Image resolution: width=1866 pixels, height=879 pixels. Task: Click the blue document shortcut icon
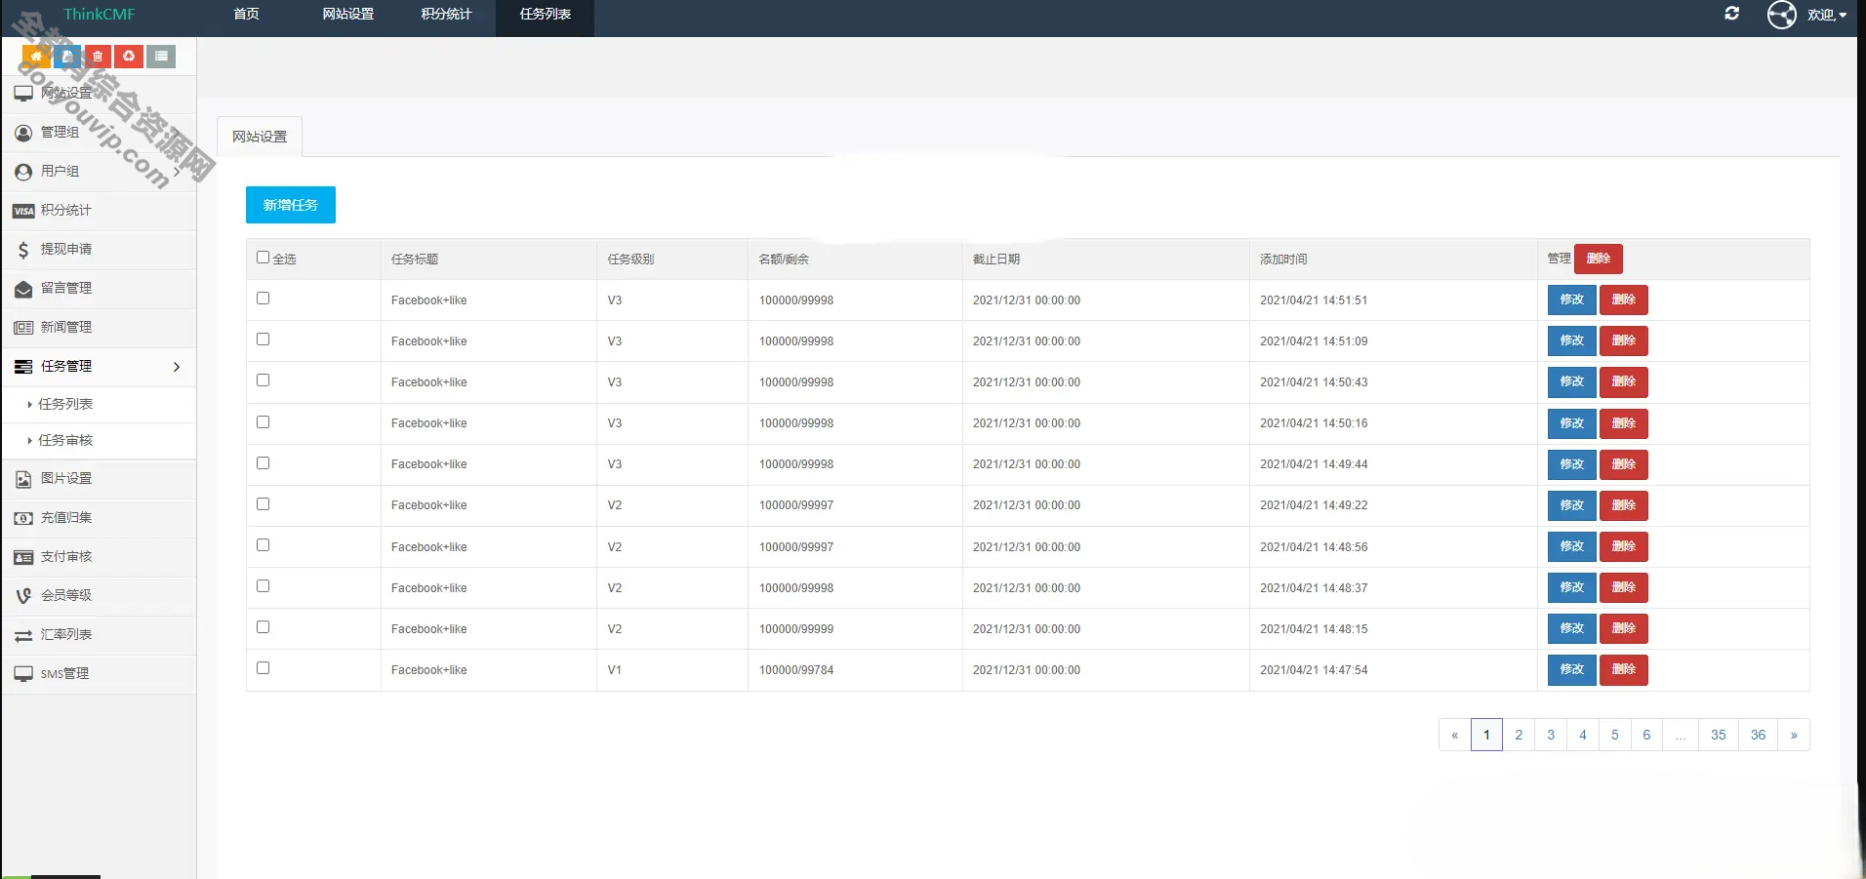coord(67,57)
